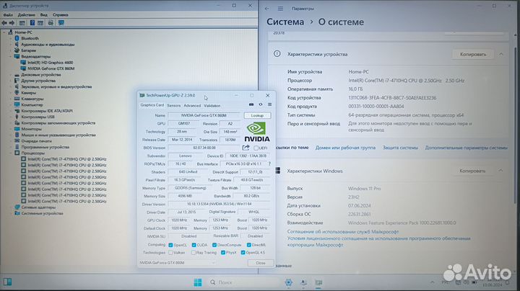Toggle the Vulkan checkbox
Image resolution: width=520 pixels, height=291 pixels.
tap(170, 253)
